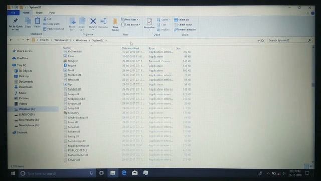Sort by the Size column header
The height and width of the screenshot is (181, 321).
click(178, 48)
